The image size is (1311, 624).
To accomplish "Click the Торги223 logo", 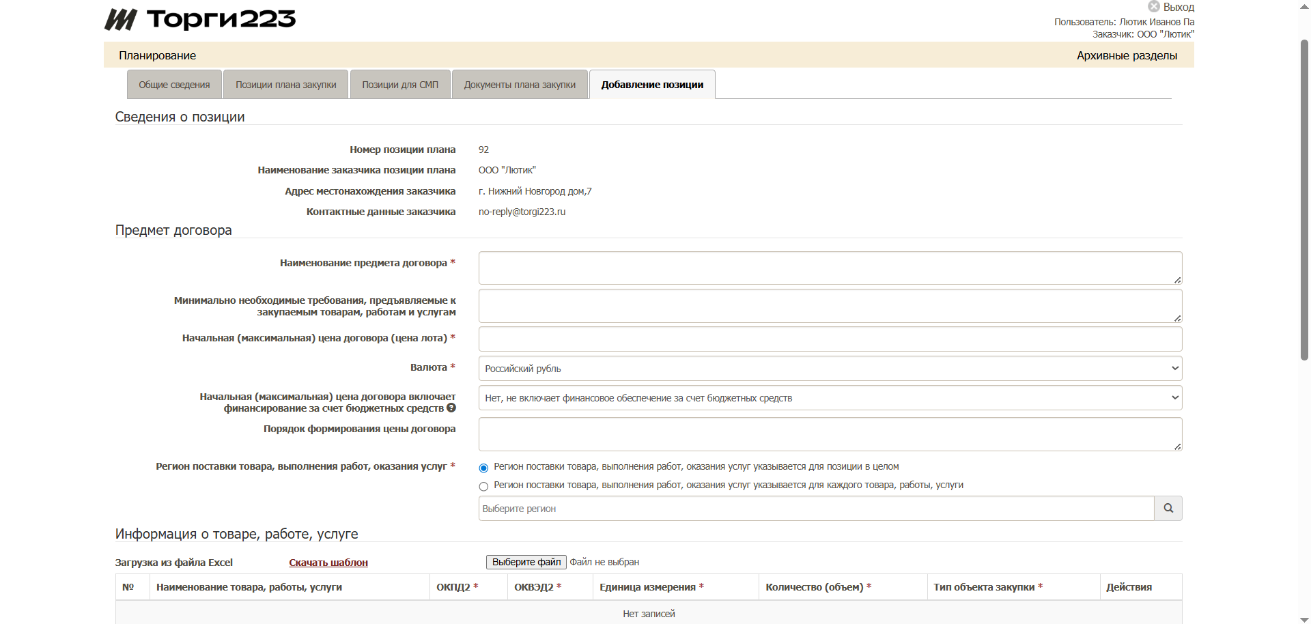I will point(200,19).
